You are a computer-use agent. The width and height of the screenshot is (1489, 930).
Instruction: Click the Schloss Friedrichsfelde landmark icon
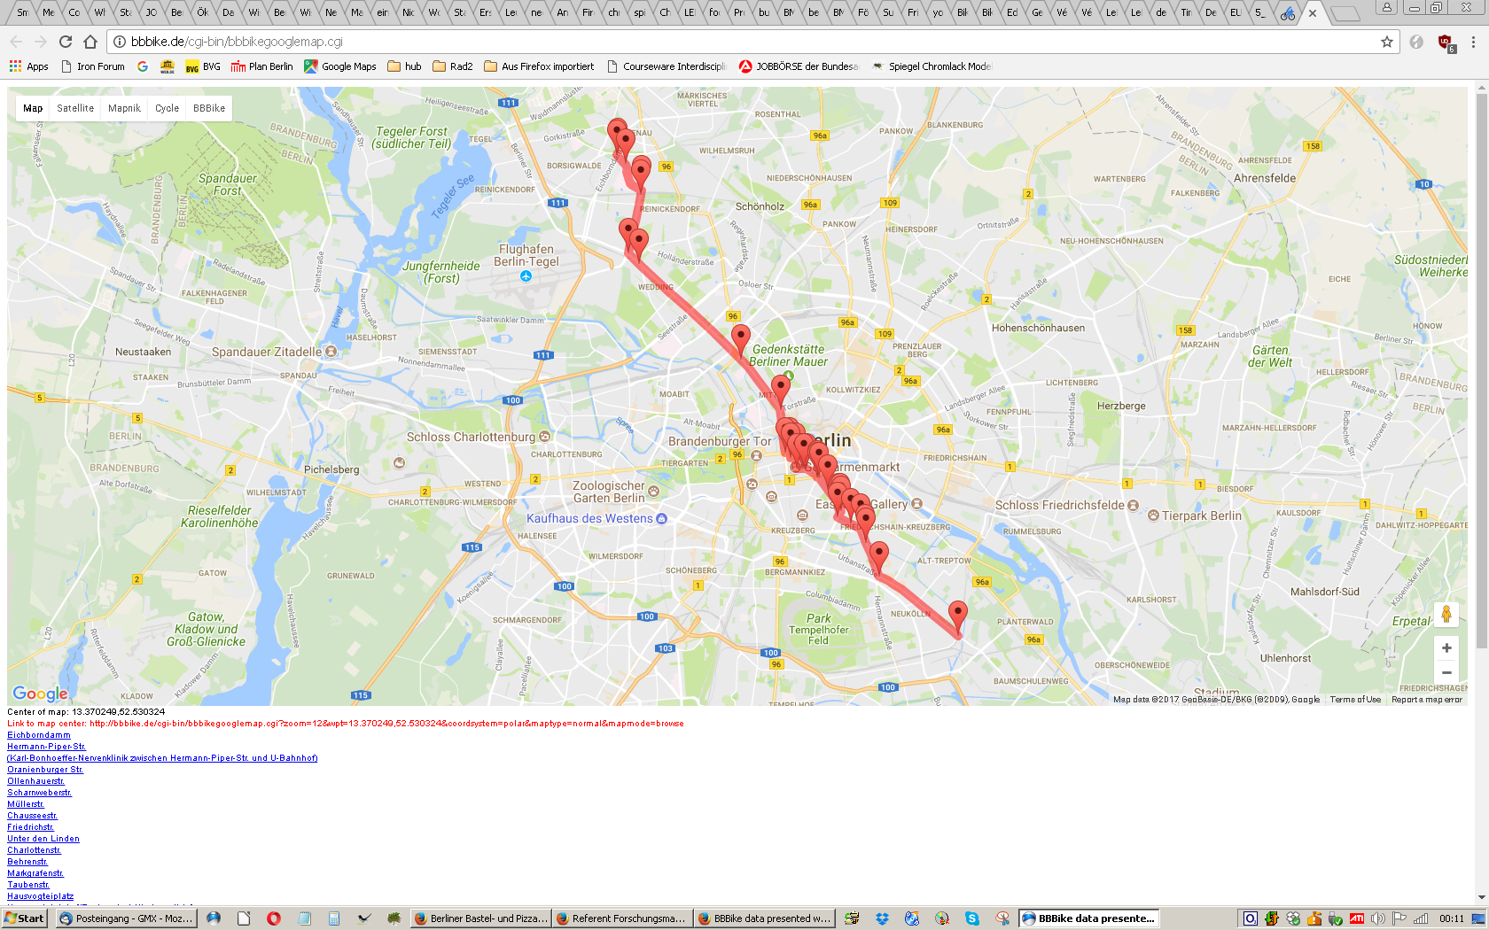(1133, 506)
